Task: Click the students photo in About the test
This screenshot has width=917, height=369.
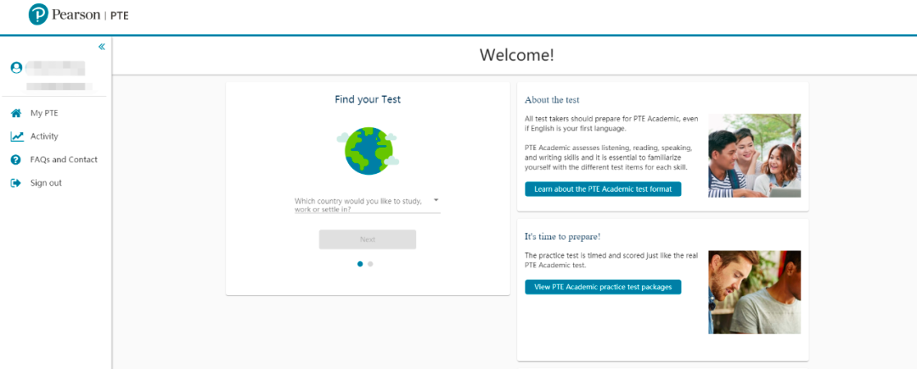Action: point(754,155)
